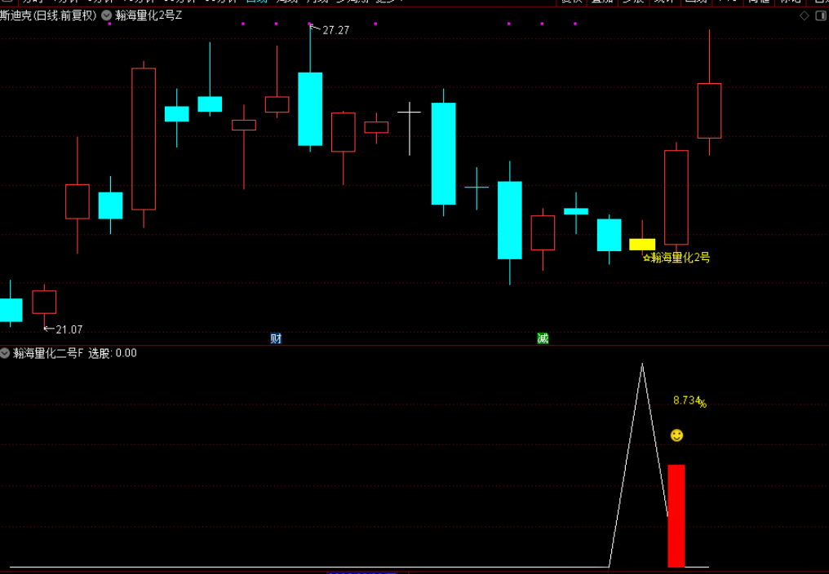
Task: Open the 斯迪克 (日线.前复权) period title
Action: [x=48, y=15]
